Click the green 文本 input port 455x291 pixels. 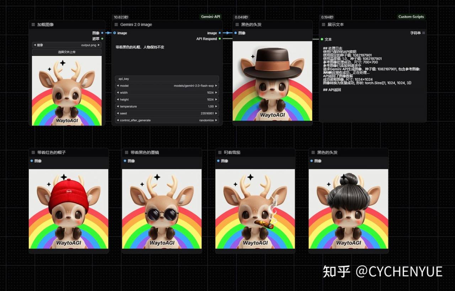322,39
